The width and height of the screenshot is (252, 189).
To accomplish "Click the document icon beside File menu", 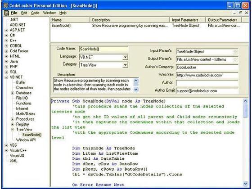I will click(x=6, y=13).
